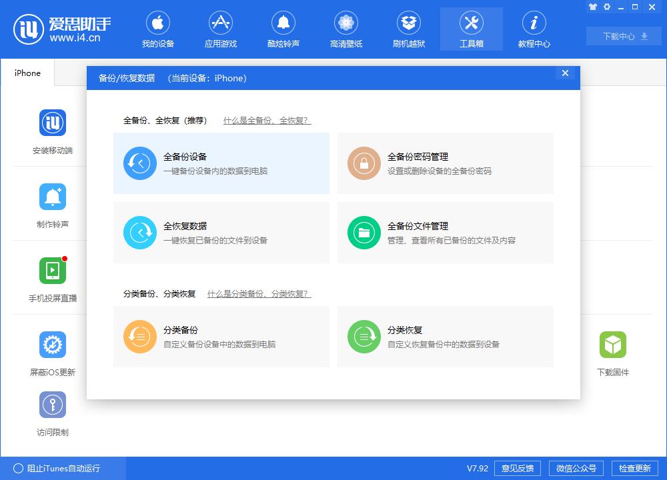Open the 高清壁纸 wallpapers section
This screenshot has width=667, height=480.
point(346,28)
